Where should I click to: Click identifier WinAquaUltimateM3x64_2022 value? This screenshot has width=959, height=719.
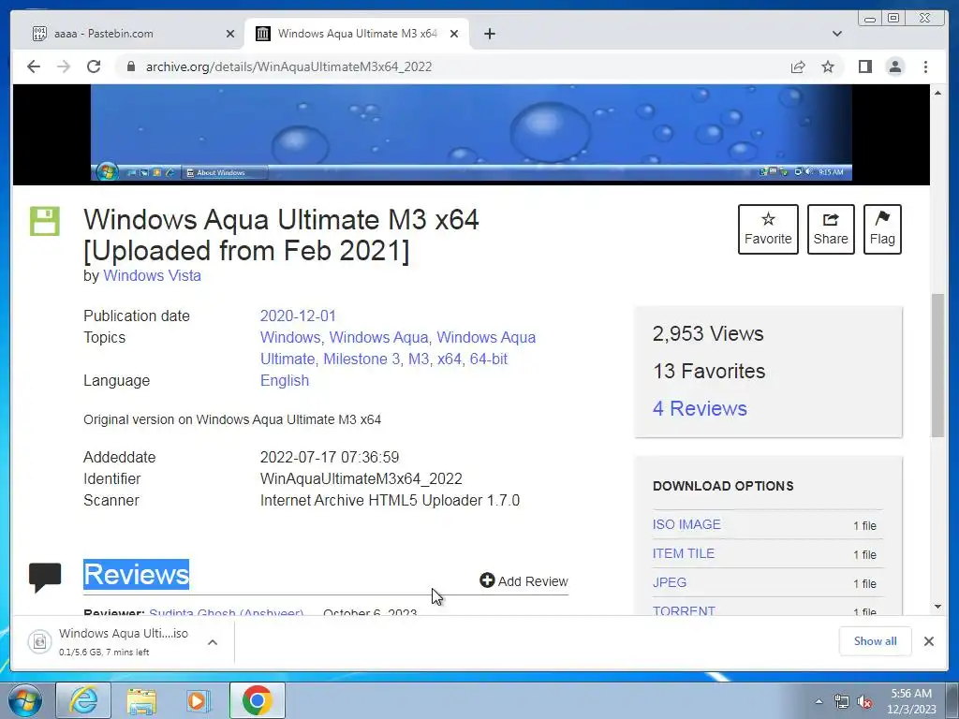[361, 478]
